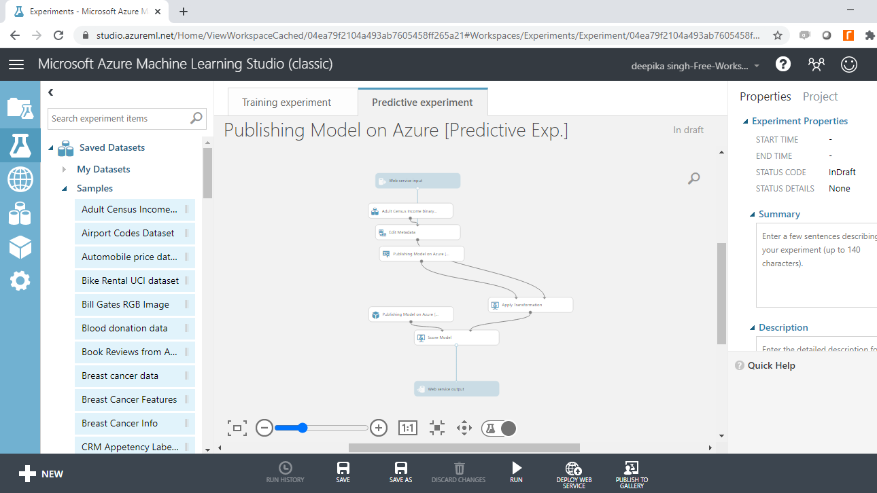Click the Summary text area
Viewport: 877px width, 493px height.
[x=816, y=266]
